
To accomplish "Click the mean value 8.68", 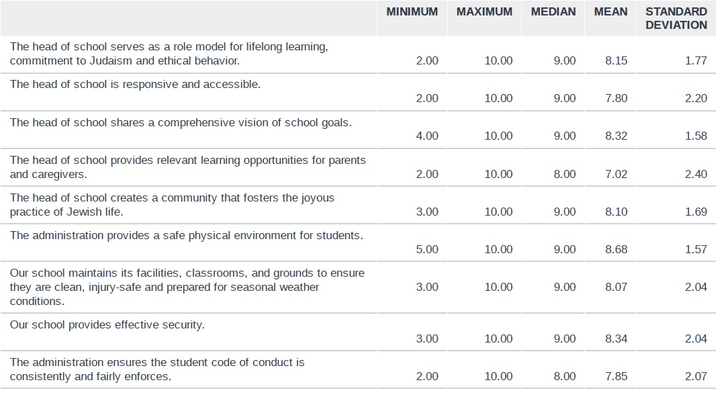I will [x=616, y=249].
